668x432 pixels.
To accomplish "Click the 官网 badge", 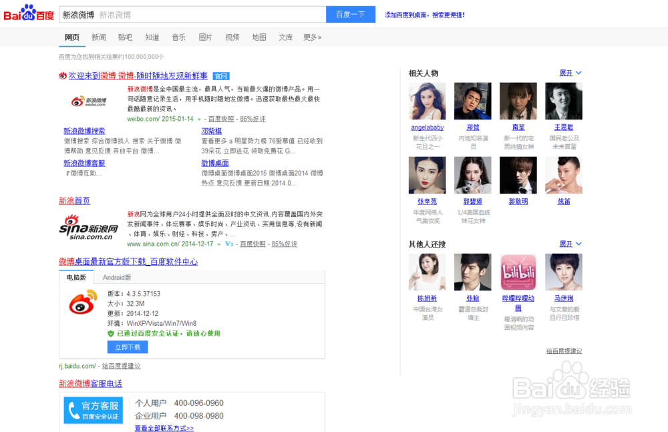I will pos(221,76).
